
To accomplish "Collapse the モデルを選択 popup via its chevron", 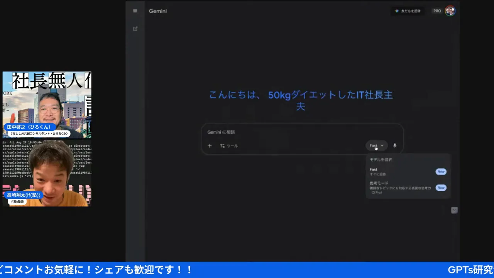I will (382, 146).
